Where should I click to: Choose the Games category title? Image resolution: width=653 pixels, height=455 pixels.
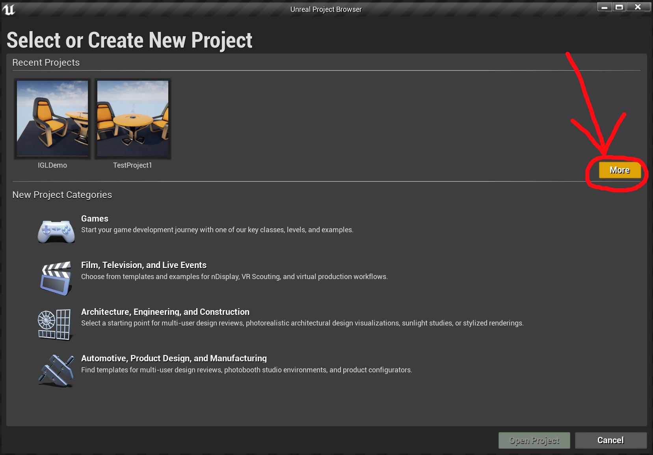(x=95, y=219)
